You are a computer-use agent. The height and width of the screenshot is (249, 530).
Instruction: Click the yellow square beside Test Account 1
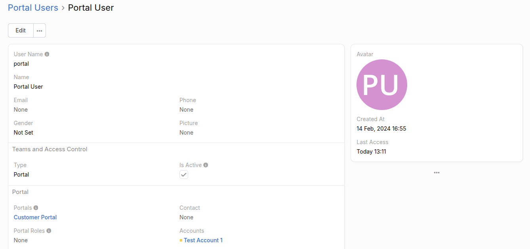pyautogui.click(x=181, y=240)
